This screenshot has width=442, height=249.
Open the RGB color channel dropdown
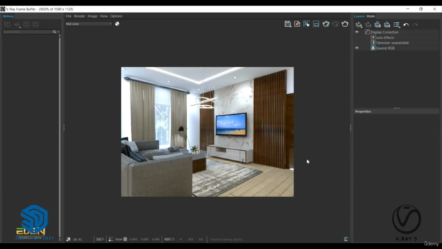88,24
